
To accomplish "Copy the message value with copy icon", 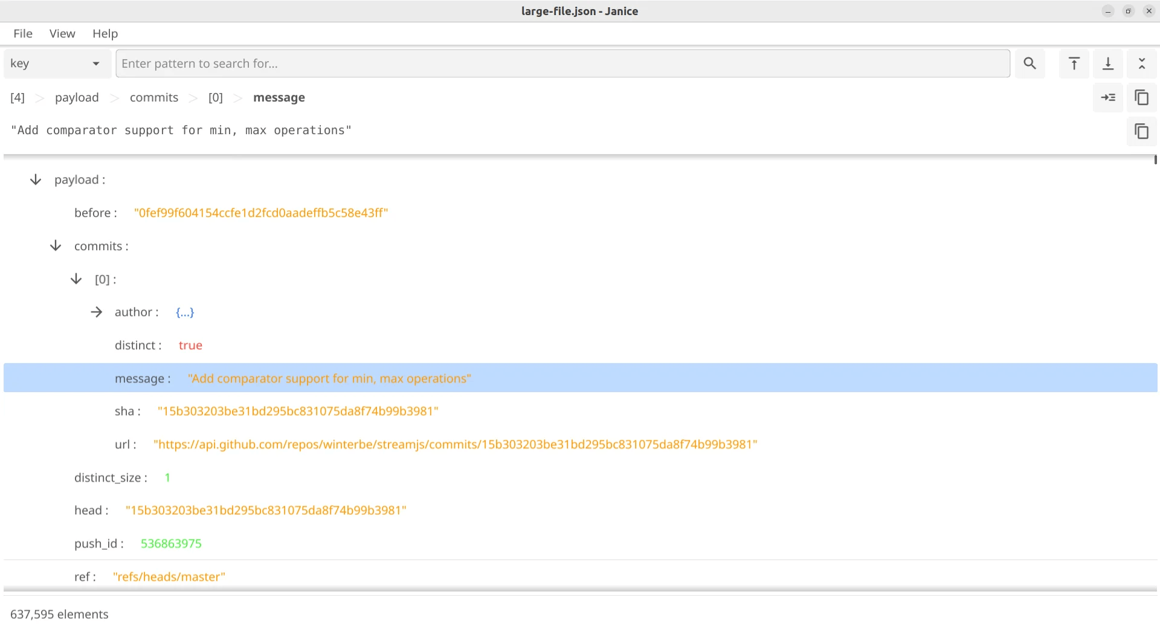I will [x=1141, y=131].
